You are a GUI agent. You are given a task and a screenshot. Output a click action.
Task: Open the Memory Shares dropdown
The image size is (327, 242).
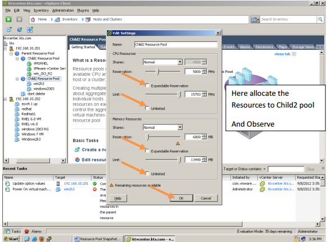[180, 127]
